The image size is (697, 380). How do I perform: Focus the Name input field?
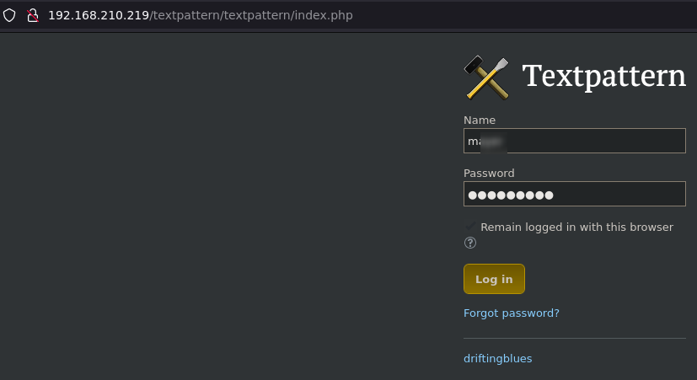[x=590, y=141]
